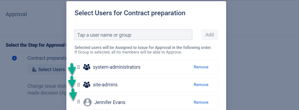Image resolution: width=299 pixels, height=110 pixels.
Task: Select the Jennifer Evans name label
Action: [x=110, y=103]
